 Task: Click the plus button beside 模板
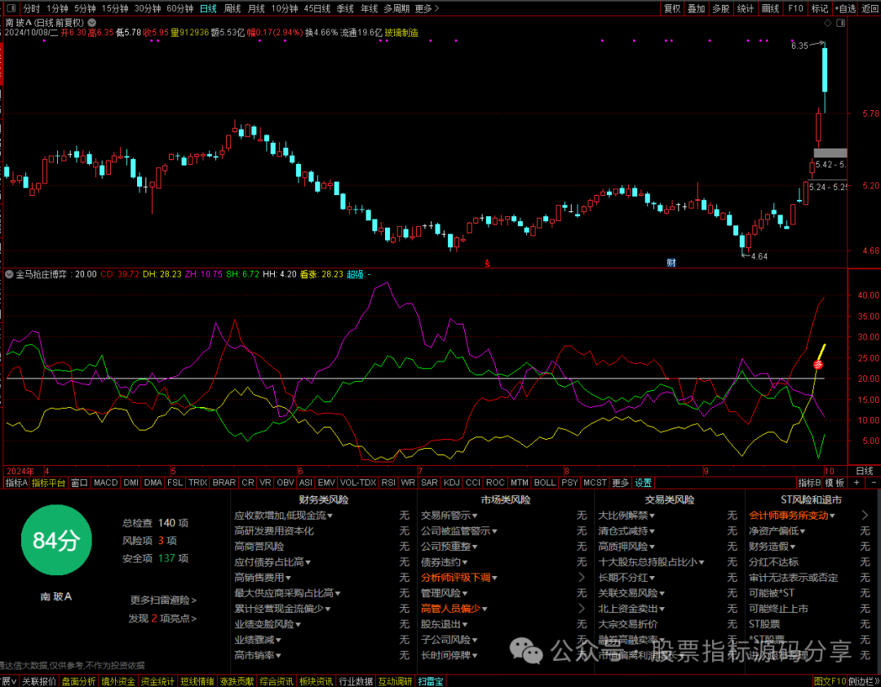coord(857,483)
